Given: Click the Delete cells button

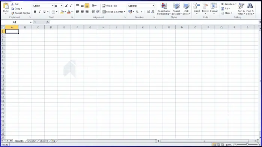Looking at the screenshot, I should click(205, 8).
